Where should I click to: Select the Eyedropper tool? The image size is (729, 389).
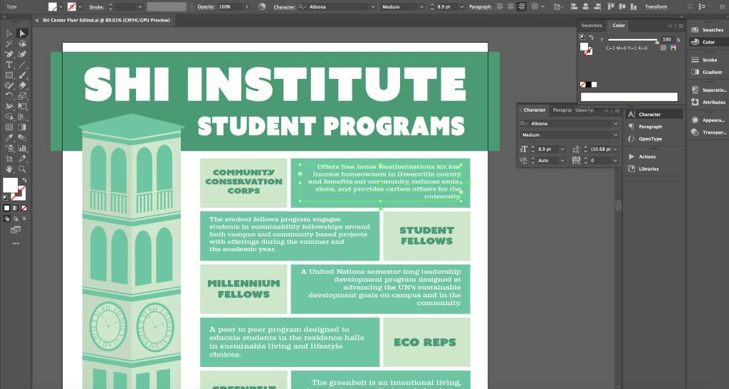click(x=9, y=138)
